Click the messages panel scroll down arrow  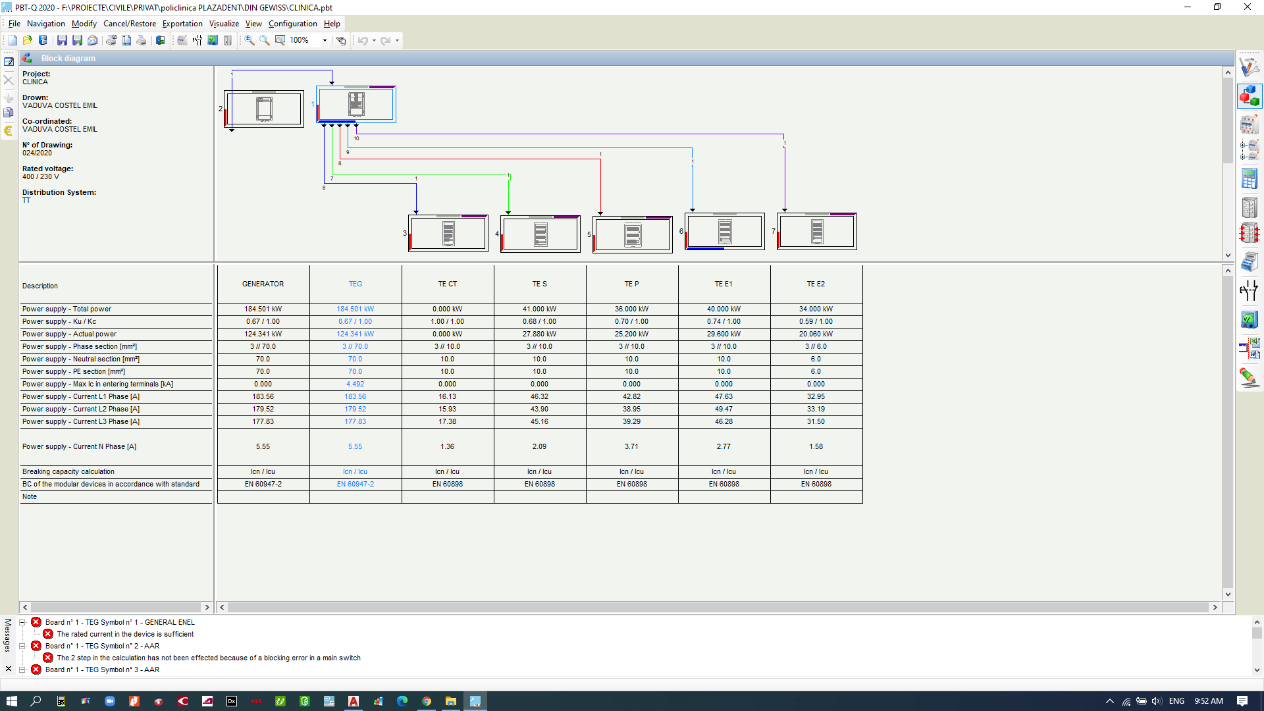(1257, 670)
